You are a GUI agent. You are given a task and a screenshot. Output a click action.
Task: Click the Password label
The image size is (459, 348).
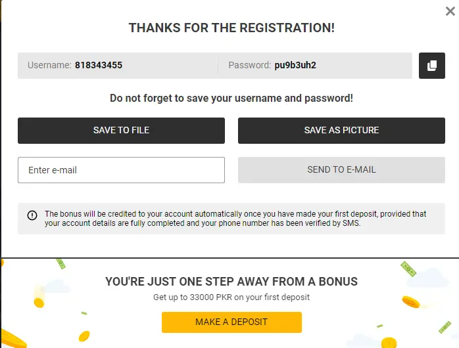pyautogui.click(x=249, y=66)
